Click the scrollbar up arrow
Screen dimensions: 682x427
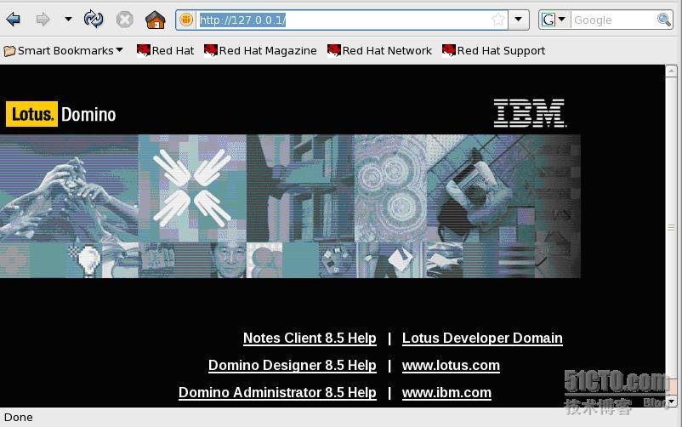point(671,71)
